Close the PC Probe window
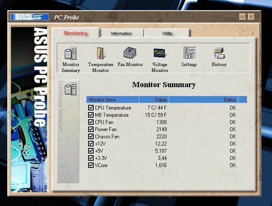The height and width of the screenshot is (206, 272). pyautogui.click(x=251, y=17)
